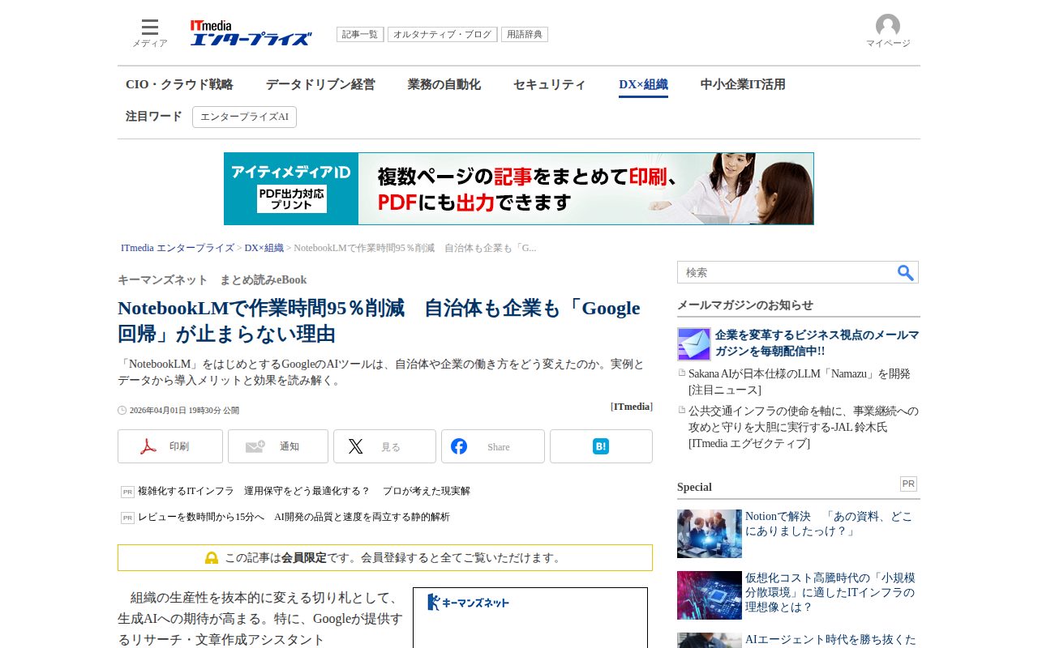Click ITmedia エンタープライズ breadcrumb link
The image size is (1038, 648).
(x=178, y=248)
